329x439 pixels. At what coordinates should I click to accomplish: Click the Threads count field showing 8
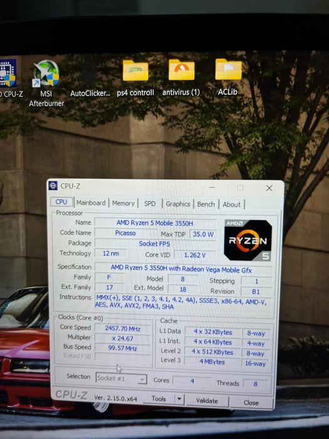256,384
